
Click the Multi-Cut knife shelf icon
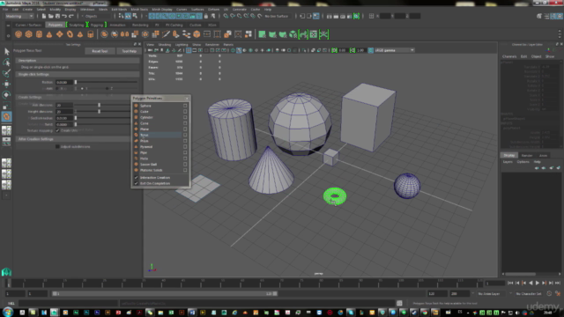click(166, 34)
